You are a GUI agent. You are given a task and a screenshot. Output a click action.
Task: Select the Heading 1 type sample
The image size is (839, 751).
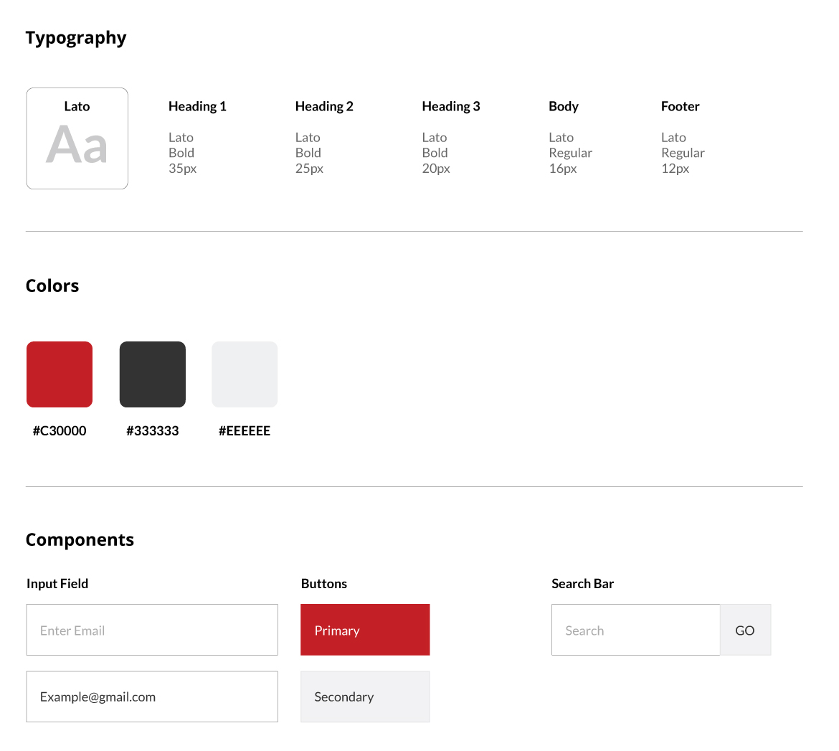pos(197,136)
